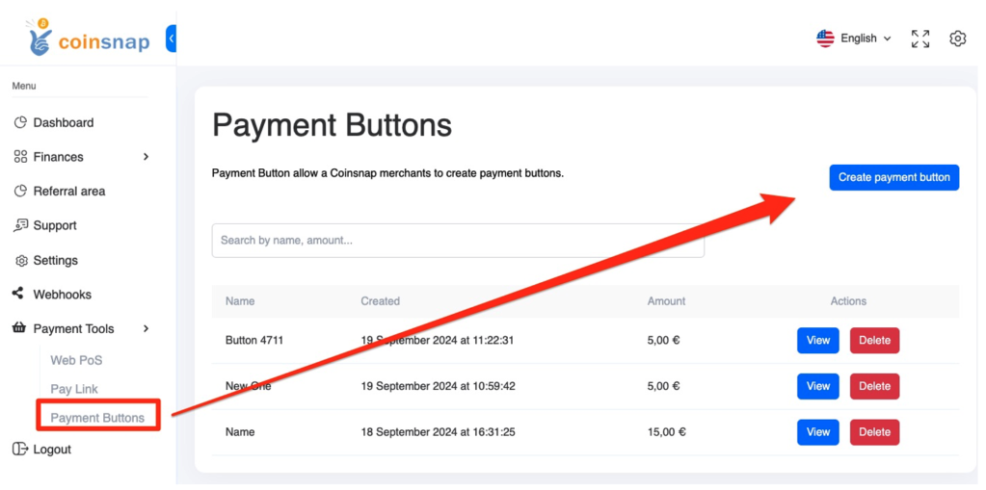986x490 pixels.
Task: Open Webhooks menu item
Action: click(x=63, y=294)
